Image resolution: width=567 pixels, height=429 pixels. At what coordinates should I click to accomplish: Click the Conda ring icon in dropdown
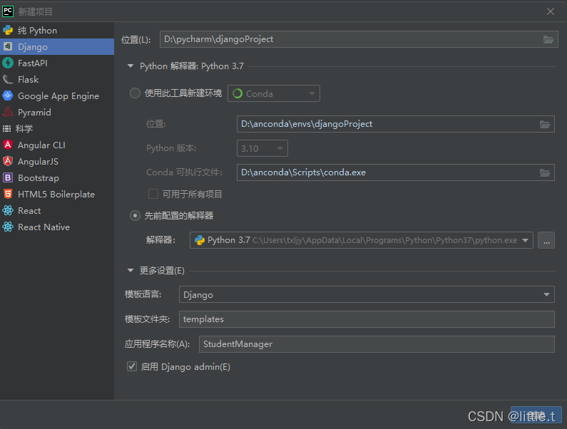tap(237, 93)
